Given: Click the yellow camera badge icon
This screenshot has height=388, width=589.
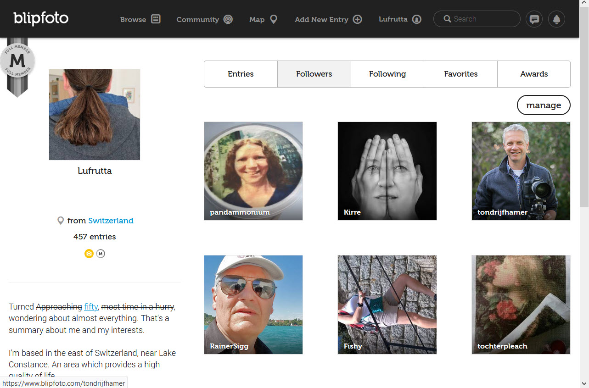Looking at the screenshot, I should (89, 254).
